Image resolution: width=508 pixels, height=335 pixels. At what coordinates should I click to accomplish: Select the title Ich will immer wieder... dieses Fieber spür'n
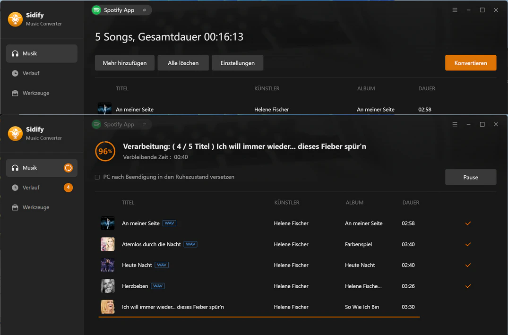(173, 307)
